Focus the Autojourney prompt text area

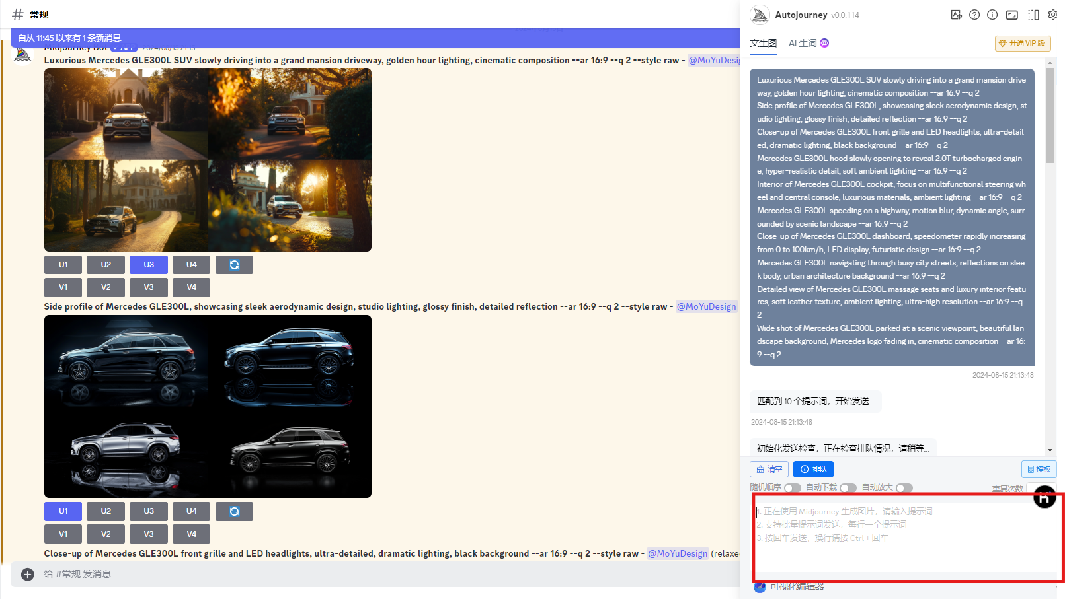click(x=907, y=538)
